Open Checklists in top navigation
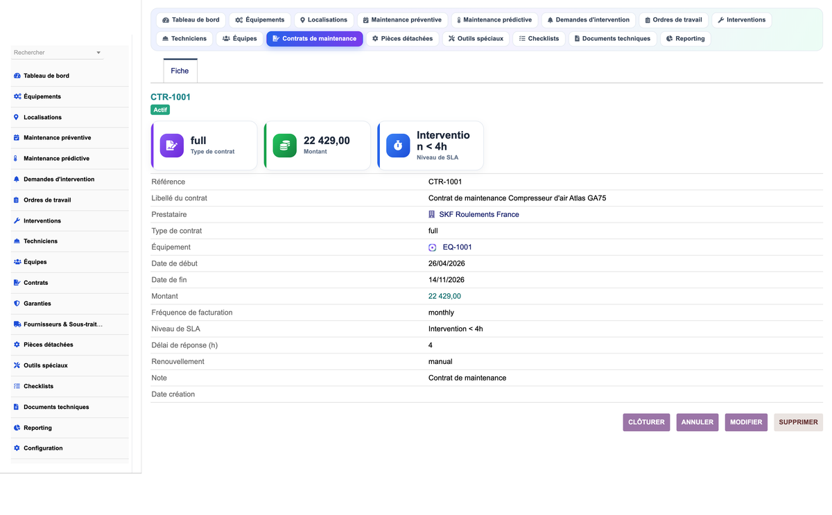 pyautogui.click(x=539, y=39)
